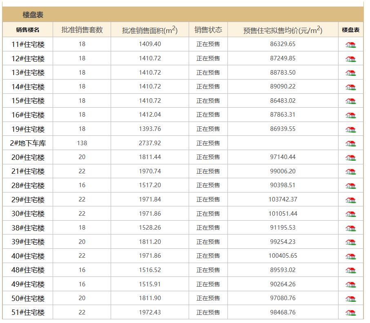This screenshot has height=323, width=370.
Task: Click house icon for 38#住宅楼
Action: (x=350, y=228)
